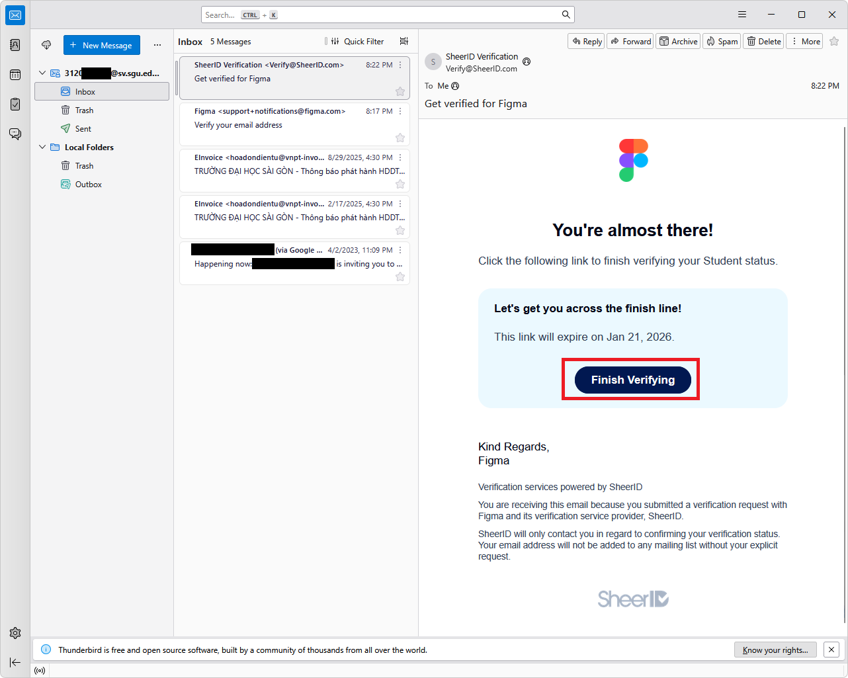
Task: Click sender address Verify@SheerID.com
Action: pyautogui.click(x=482, y=68)
